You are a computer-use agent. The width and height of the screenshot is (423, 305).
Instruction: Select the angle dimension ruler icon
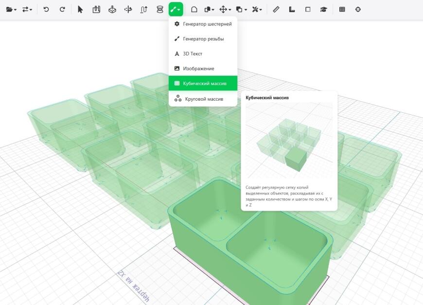point(292,9)
